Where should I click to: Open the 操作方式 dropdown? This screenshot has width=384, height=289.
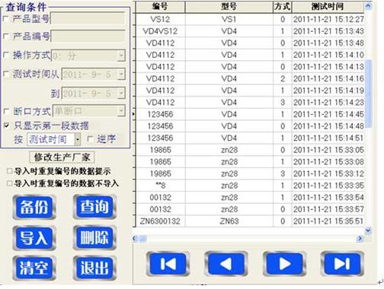[121, 56]
